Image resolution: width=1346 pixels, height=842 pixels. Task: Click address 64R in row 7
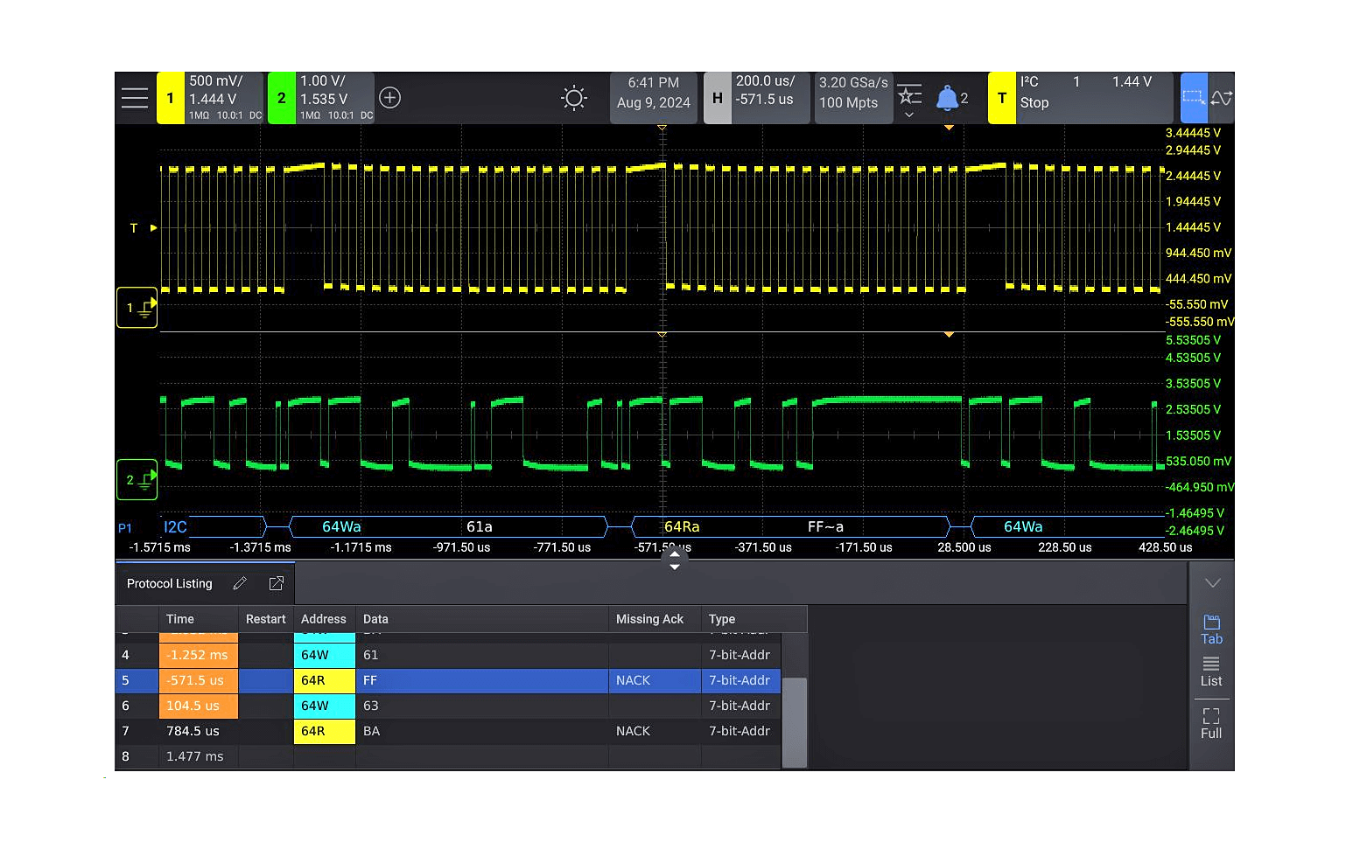coord(325,731)
